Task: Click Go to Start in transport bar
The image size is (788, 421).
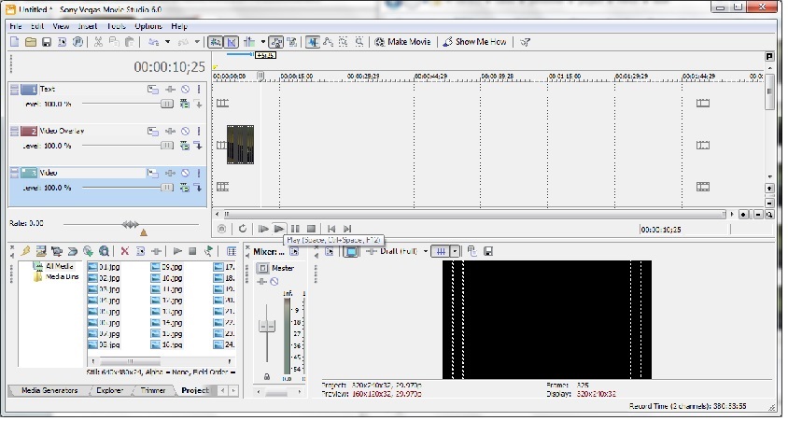Action: [x=331, y=230]
